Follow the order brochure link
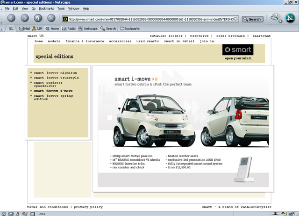Image resolution: width=299 pixels, height=216 pixels. pyautogui.click(x=230, y=36)
